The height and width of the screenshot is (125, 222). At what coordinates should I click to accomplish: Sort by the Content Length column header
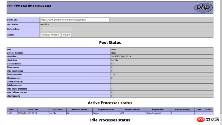click(182, 109)
